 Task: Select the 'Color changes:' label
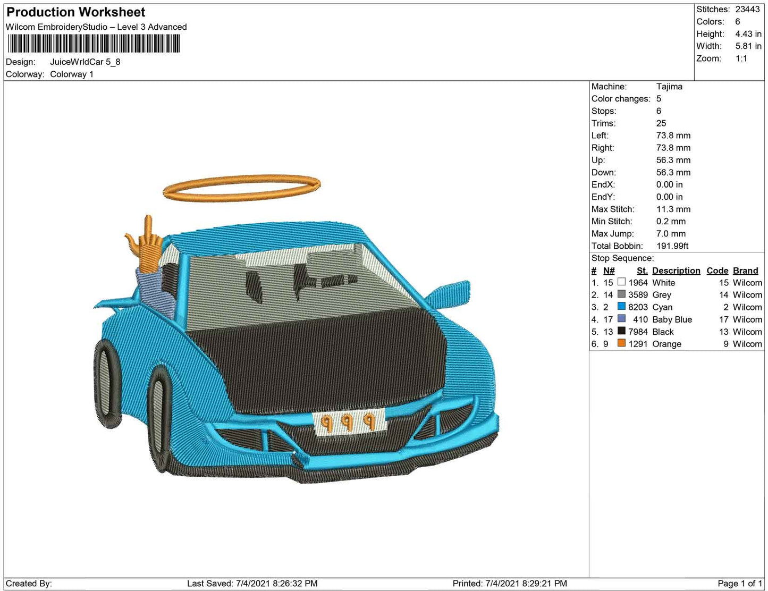(x=621, y=99)
